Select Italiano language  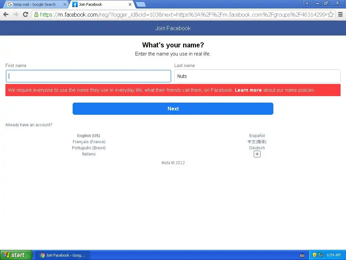pyautogui.click(x=89, y=154)
